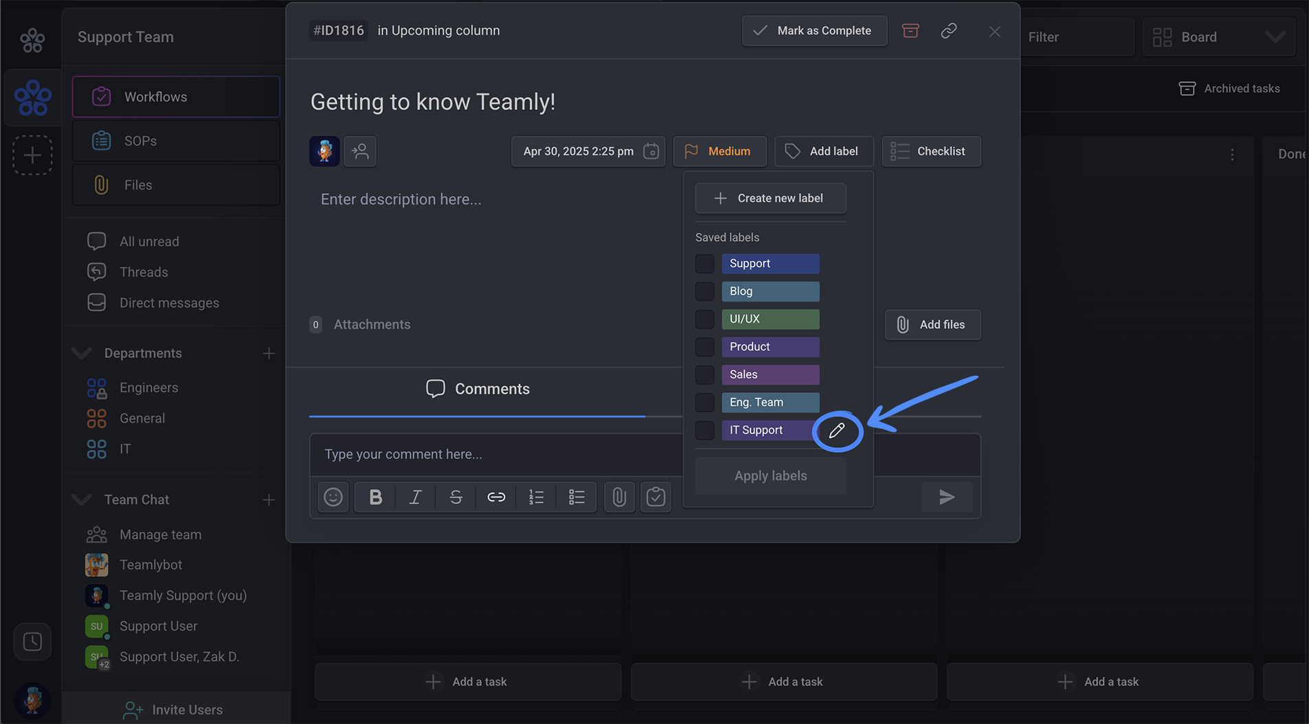Insert emoji in comment toolbar
Screen dimensions: 1309x724
[333, 497]
